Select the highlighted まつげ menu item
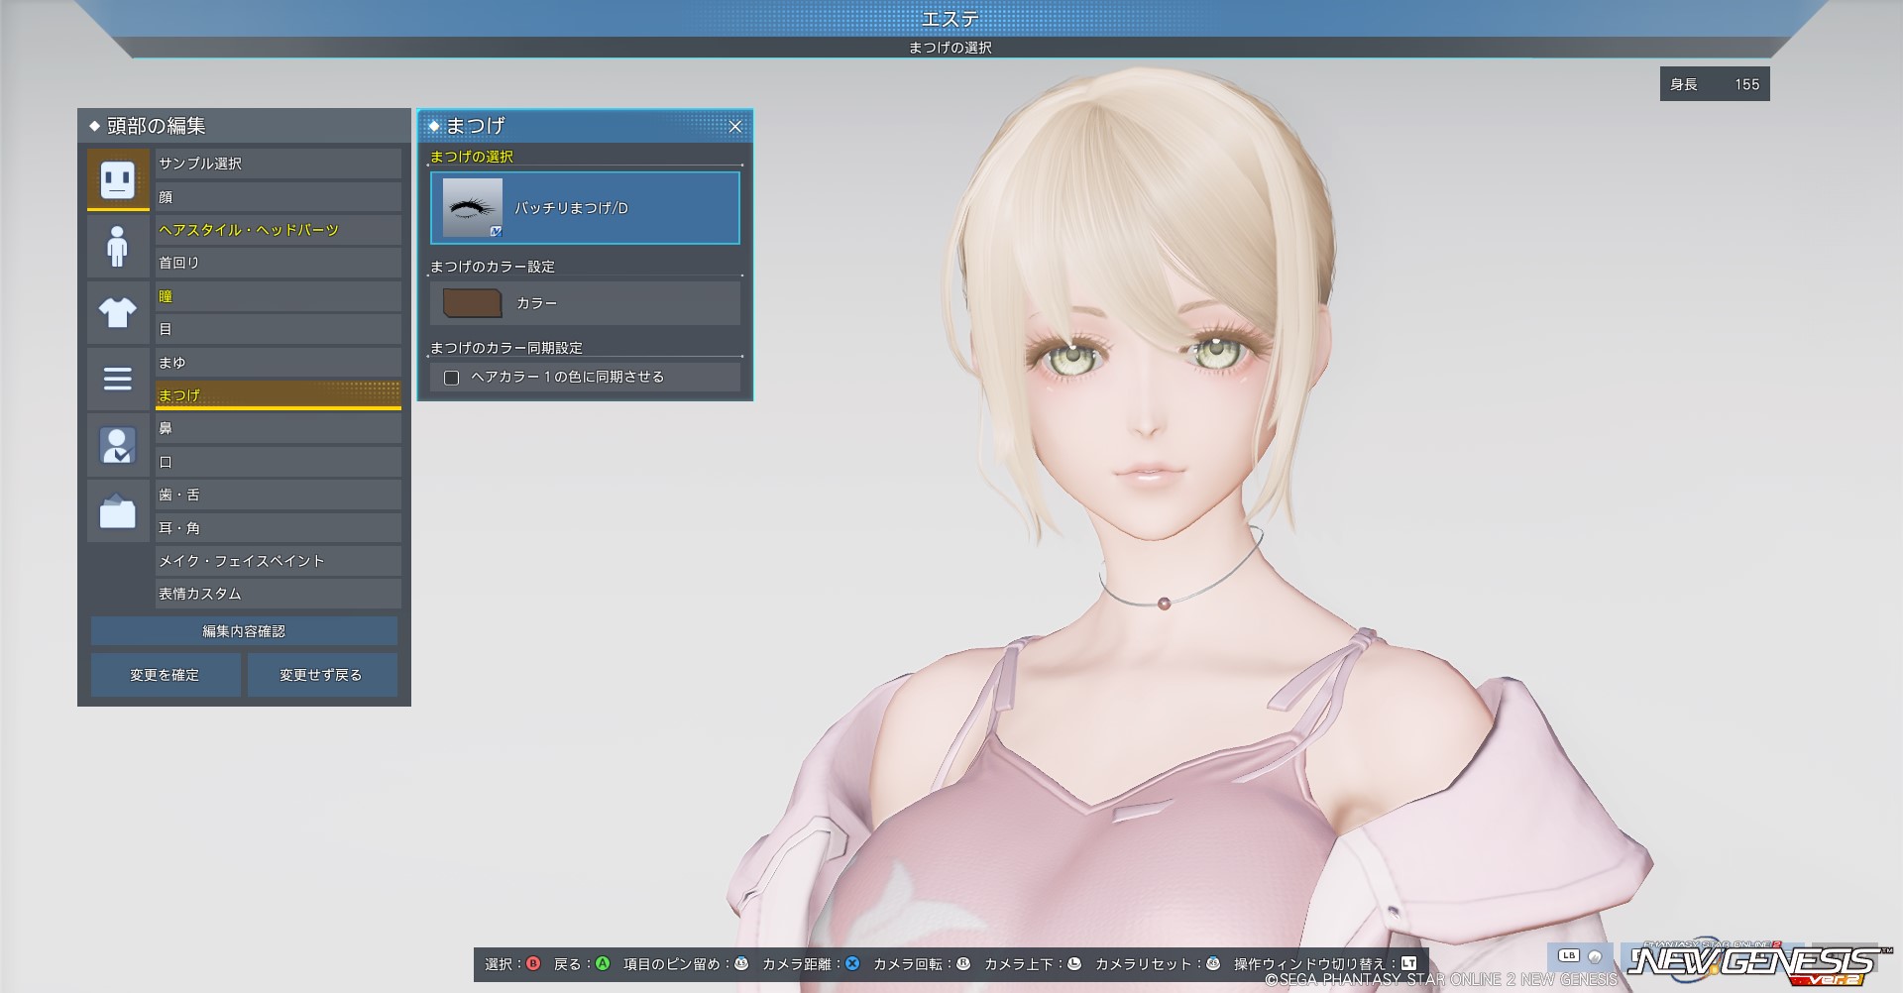Screen dimensions: 1903x993 (279, 395)
